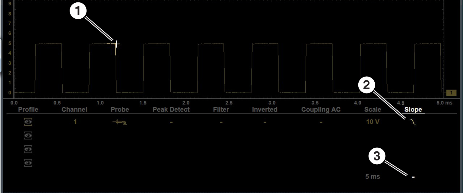The image size is (463, 193).
Task: Enable Filter for channel 1
Action: coord(221,122)
